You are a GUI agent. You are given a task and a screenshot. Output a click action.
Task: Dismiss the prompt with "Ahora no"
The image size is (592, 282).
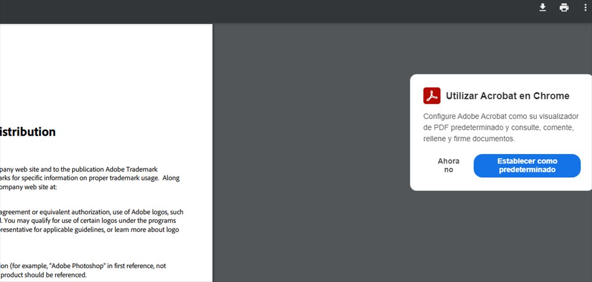448,165
